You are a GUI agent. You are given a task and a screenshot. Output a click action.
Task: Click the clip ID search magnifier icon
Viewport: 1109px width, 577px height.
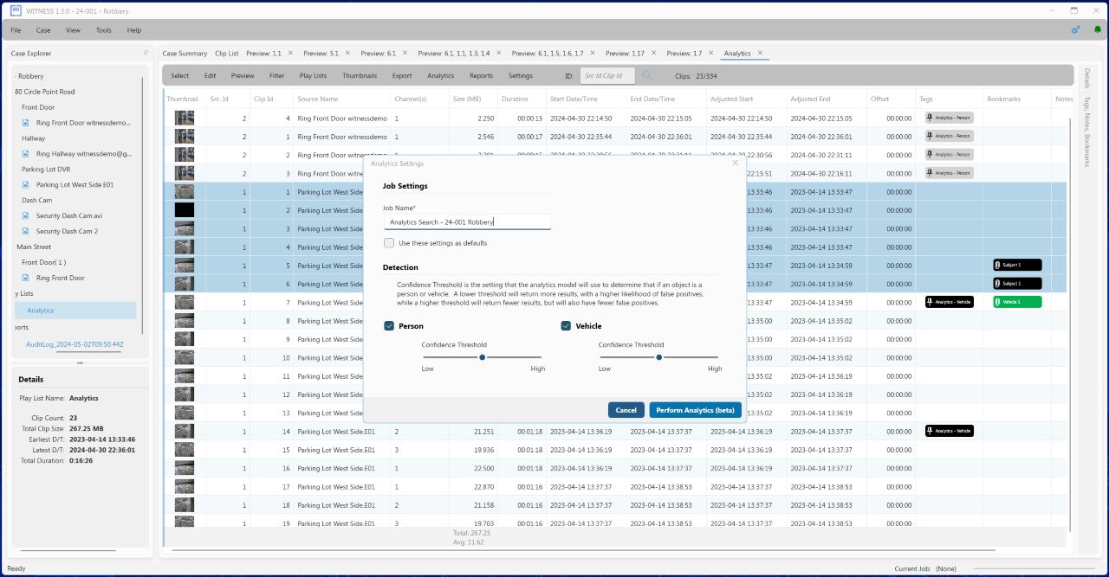click(647, 76)
